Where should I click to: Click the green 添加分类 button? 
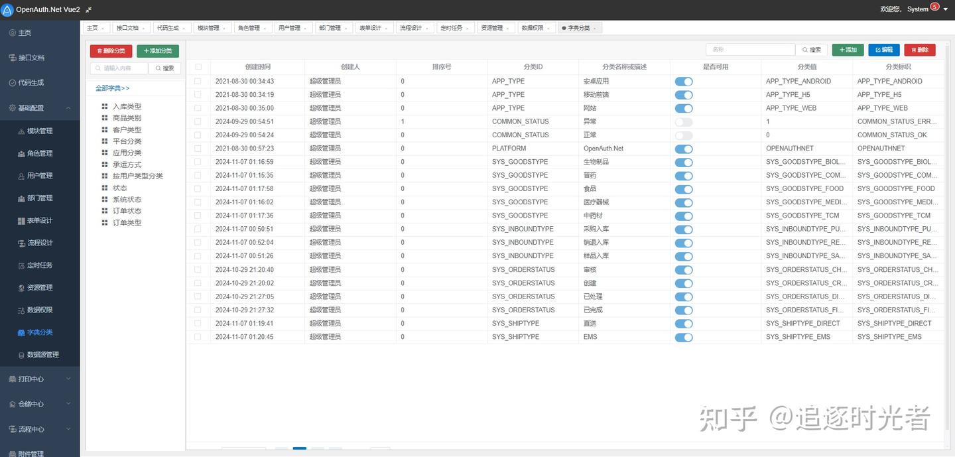[157, 50]
